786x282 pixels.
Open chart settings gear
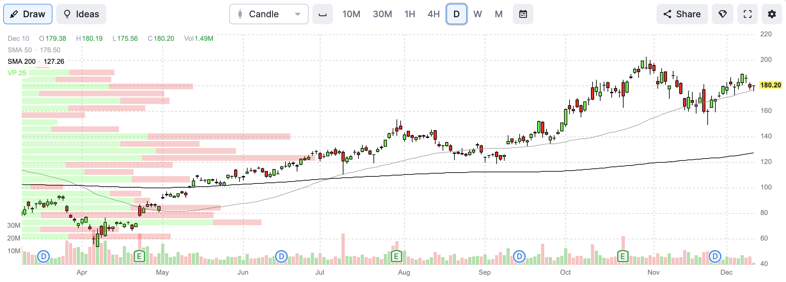(x=772, y=14)
